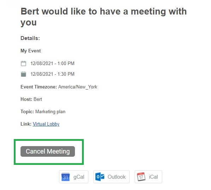Open the Virtual Lobby link
This screenshot has height=190, width=211.
(46, 124)
